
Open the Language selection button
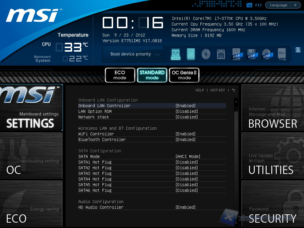[x=278, y=5]
